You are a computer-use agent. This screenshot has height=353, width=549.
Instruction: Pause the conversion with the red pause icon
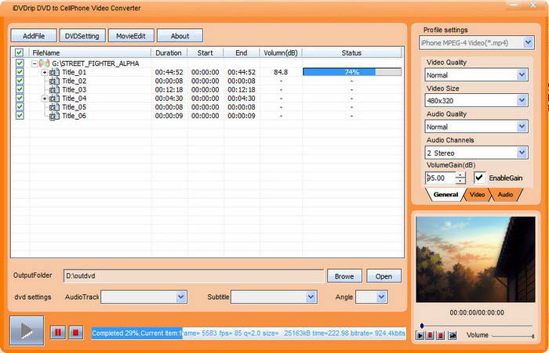point(58,332)
